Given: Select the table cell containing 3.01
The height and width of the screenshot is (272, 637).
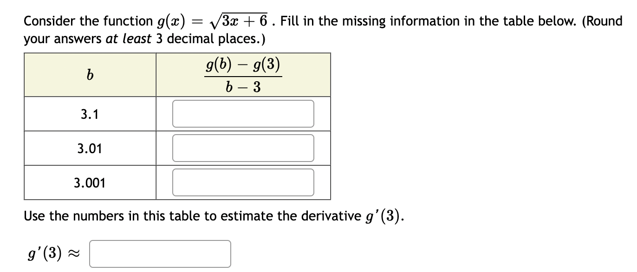Looking at the screenshot, I should tap(91, 148).
